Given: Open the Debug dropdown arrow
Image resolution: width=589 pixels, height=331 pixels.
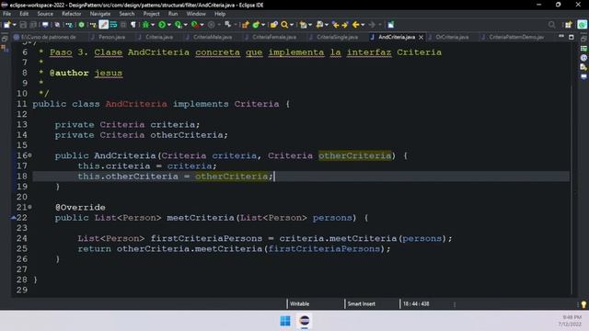Looking at the screenshot, I should (153, 25).
